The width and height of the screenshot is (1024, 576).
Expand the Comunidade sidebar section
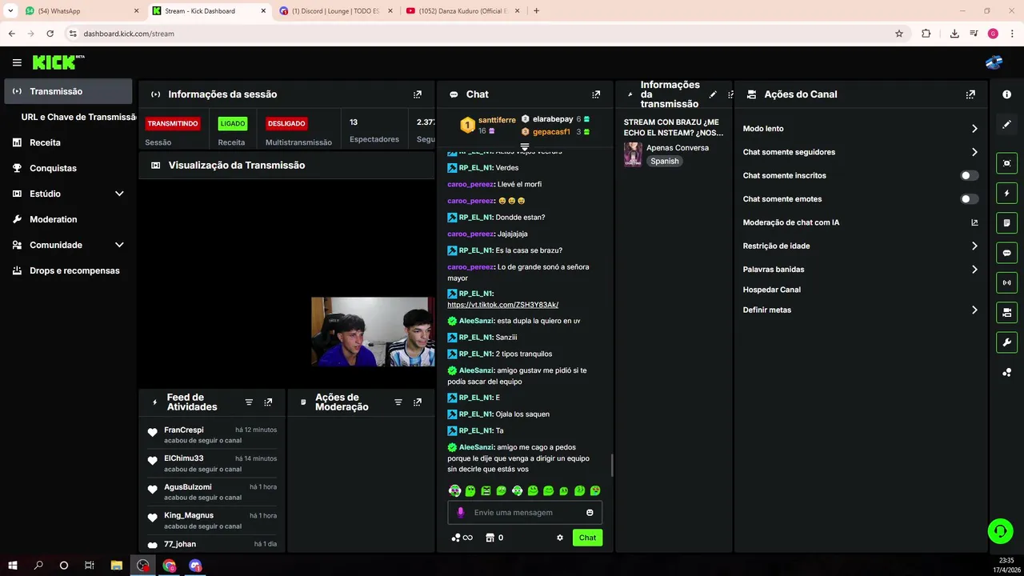pyautogui.click(x=119, y=245)
